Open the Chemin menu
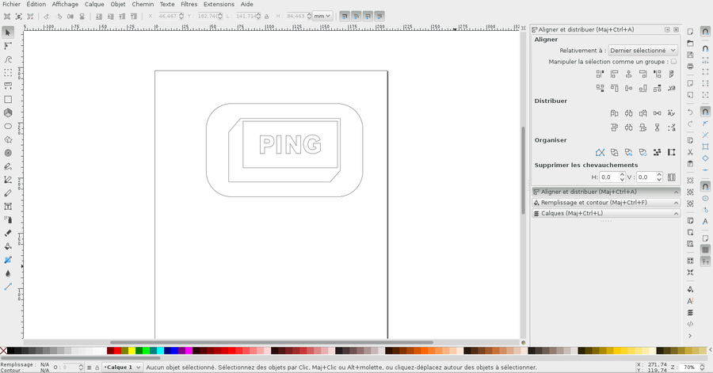This screenshot has width=713, height=373. [x=143, y=4]
